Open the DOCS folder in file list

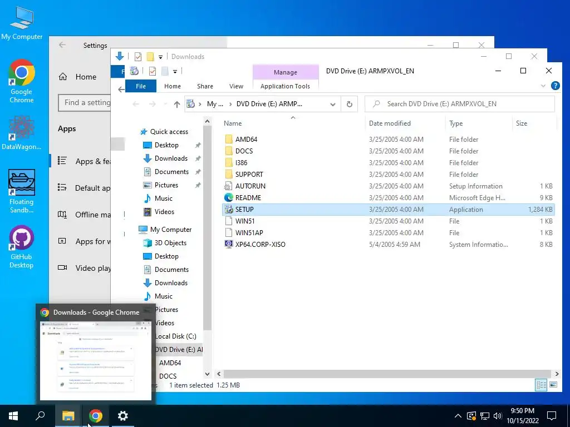coord(244,151)
